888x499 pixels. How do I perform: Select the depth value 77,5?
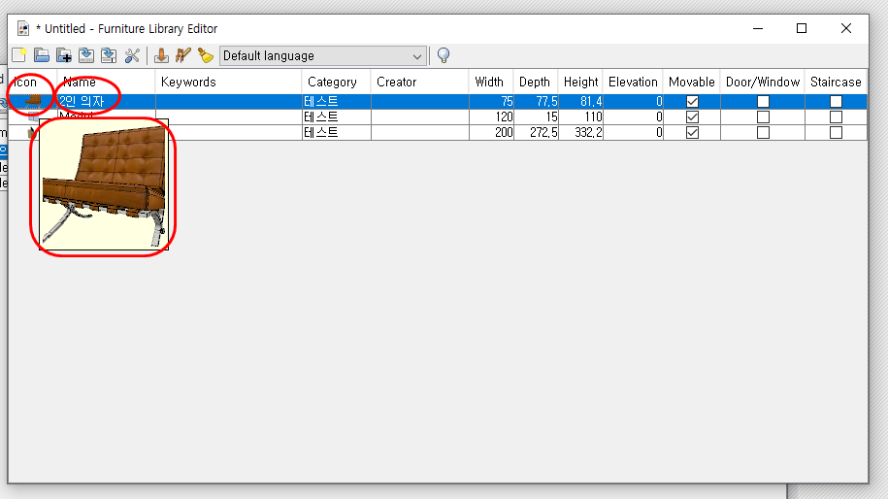click(x=536, y=101)
